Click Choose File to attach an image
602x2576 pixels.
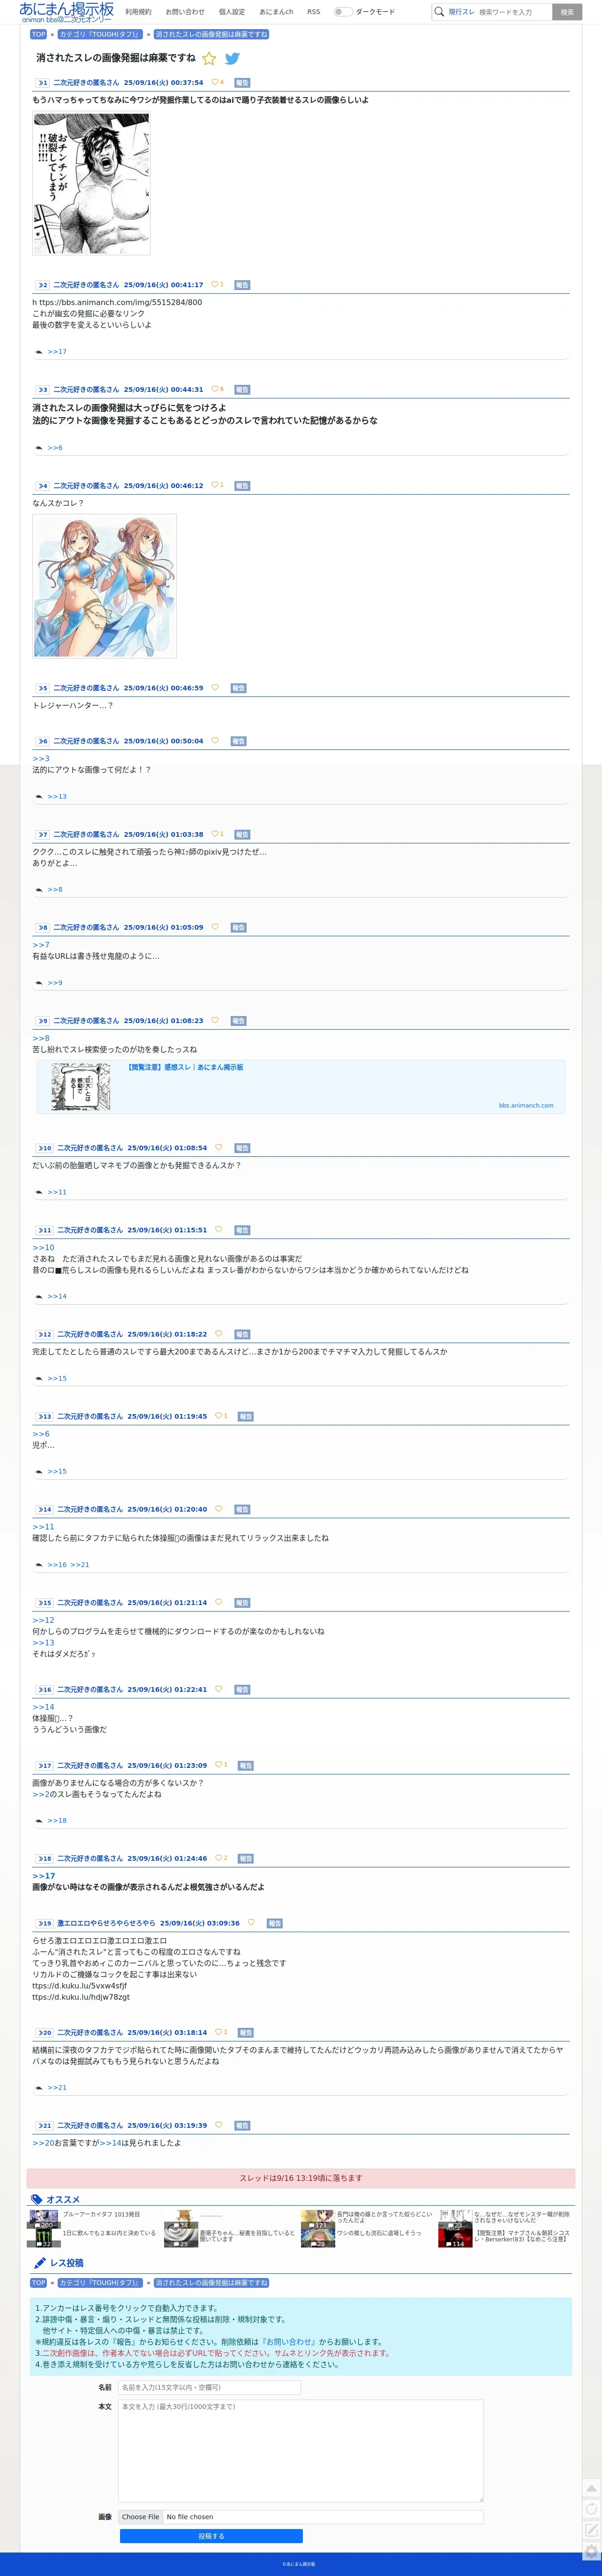[x=141, y=2517]
